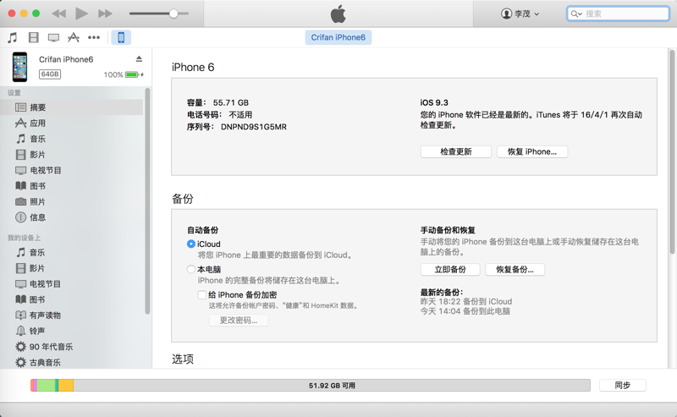This screenshot has width=677, height=417.
Task: Open the Apps library icon in toolbar
Action: coord(74,37)
